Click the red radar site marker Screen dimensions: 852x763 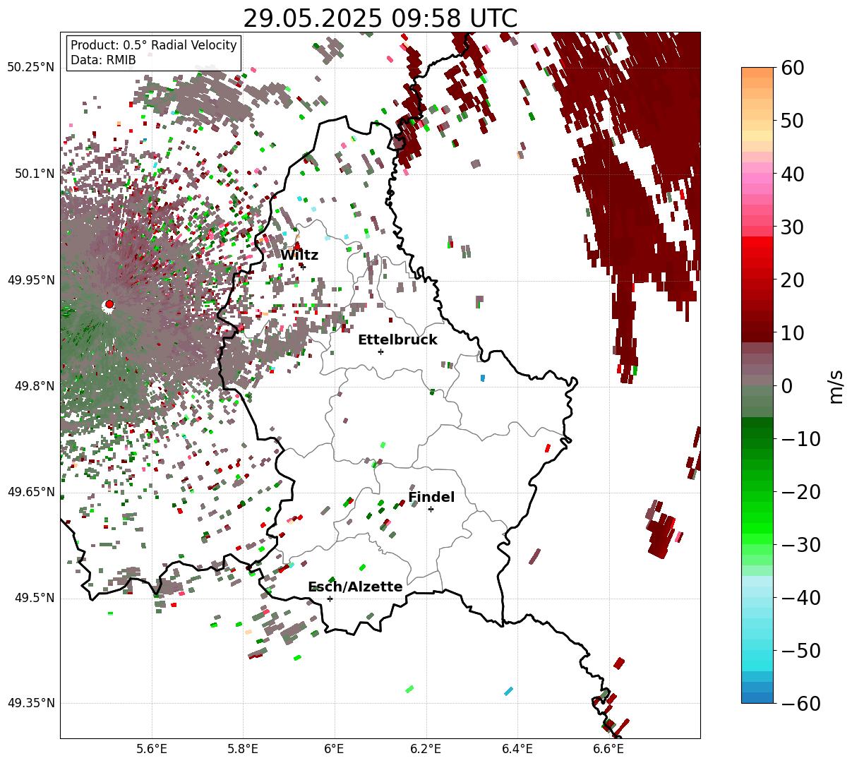coord(109,304)
